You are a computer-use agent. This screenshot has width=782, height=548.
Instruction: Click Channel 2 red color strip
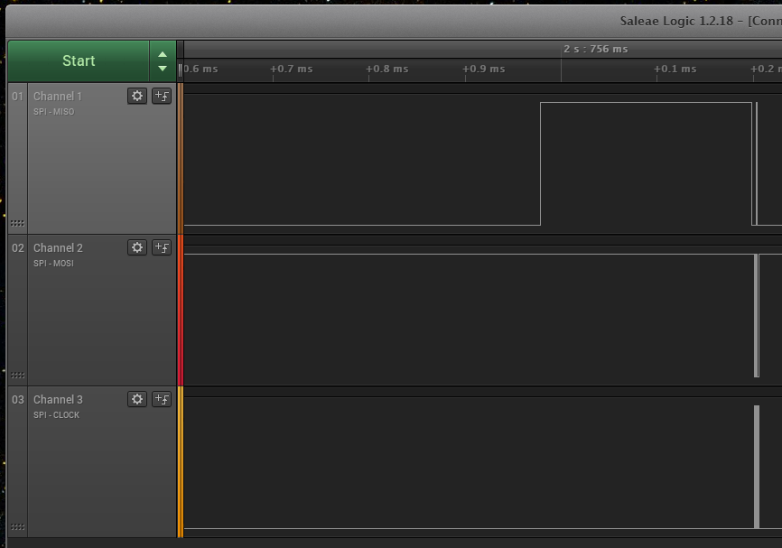point(181,311)
